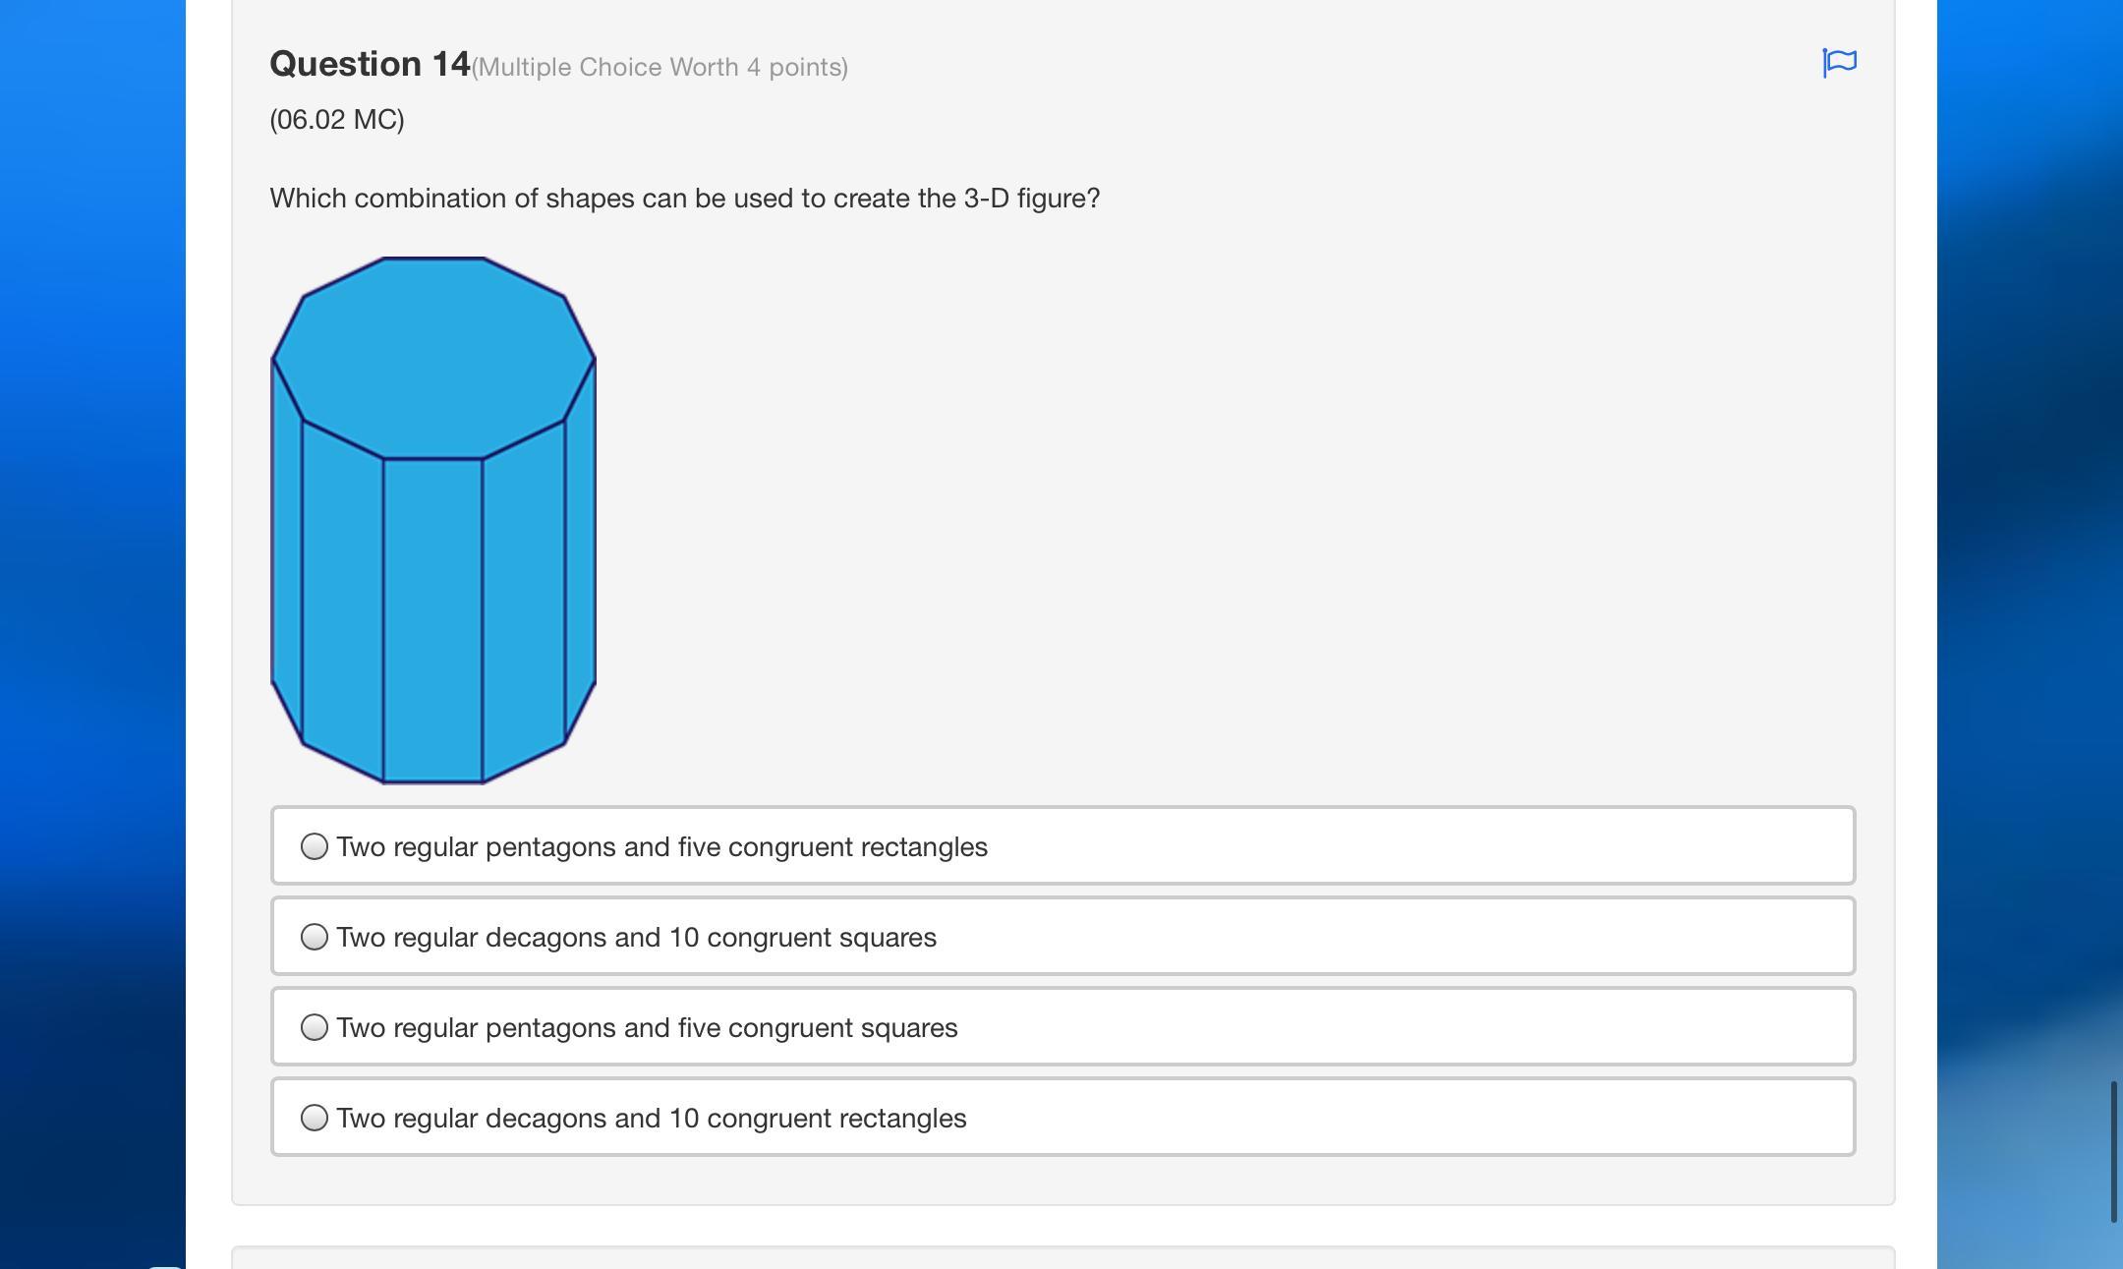Click the top decagon face of the prism

click(432, 356)
